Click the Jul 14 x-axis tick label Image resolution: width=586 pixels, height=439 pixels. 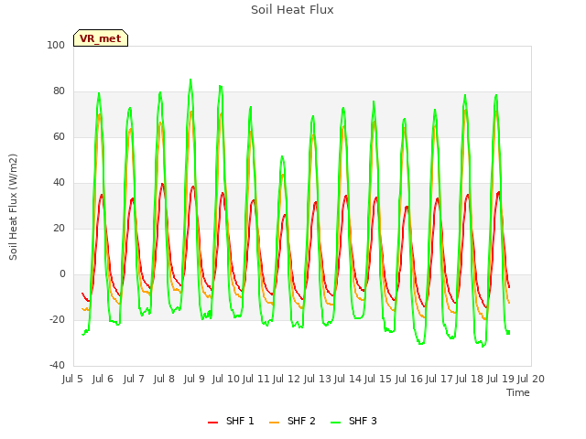click(348, 379)
